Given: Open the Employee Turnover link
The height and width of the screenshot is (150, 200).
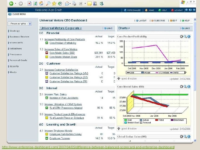Looking at the screenshot, I should click(x=60, y=138).
